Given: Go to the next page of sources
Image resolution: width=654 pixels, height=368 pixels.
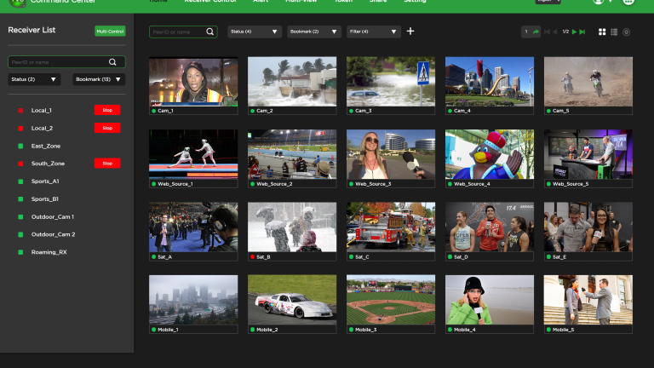Looking at the screenshot, I should click(x=574, y=32).
